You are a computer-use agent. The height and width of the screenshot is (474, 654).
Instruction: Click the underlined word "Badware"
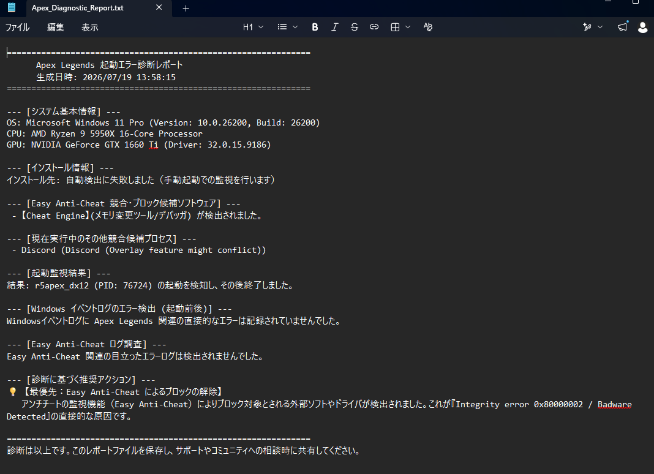click(614, 404)
